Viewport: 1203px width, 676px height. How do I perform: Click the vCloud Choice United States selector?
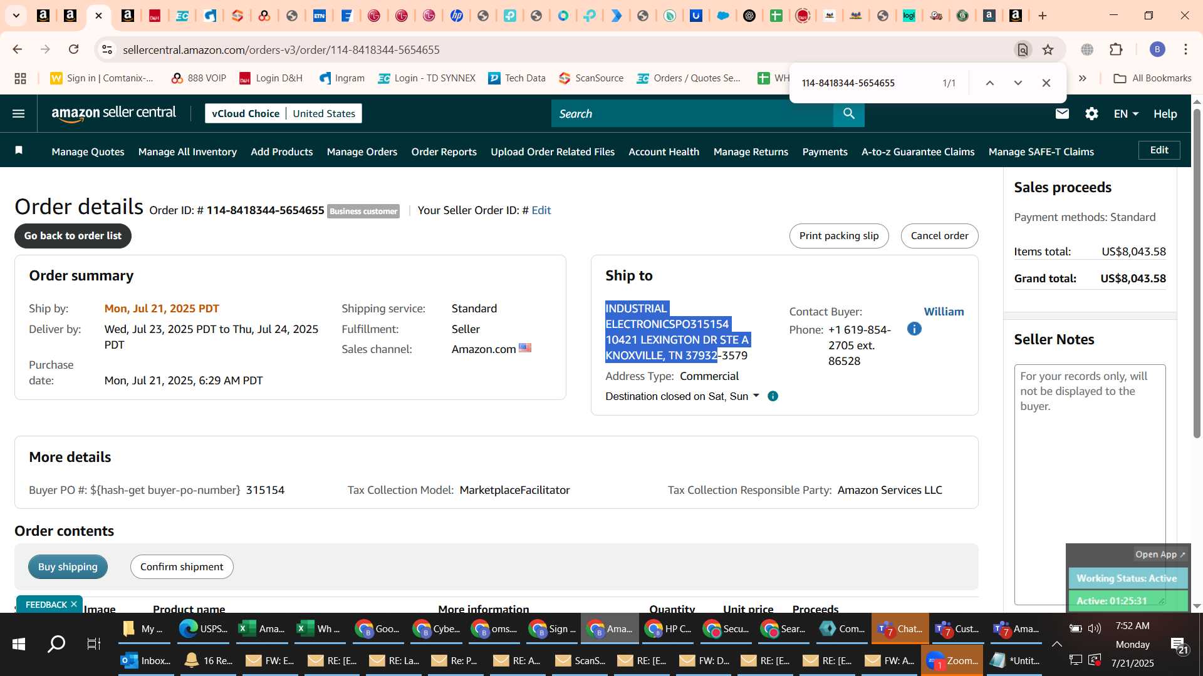283,113
